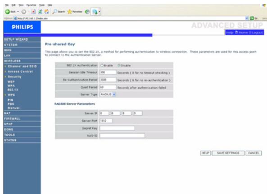Open the Server Type RADIUS dropdown
This screenshot has width=267, height=194.
[108, 95]
